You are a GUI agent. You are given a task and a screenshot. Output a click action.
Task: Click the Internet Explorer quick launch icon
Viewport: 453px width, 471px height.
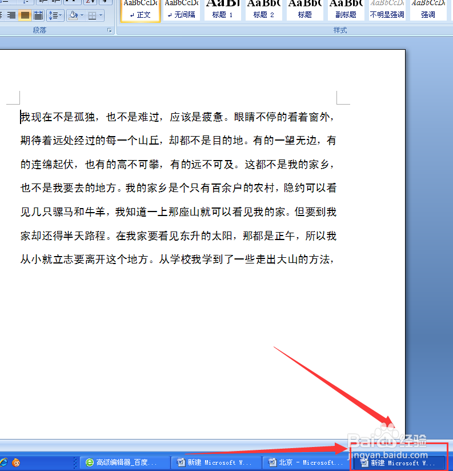3,462
